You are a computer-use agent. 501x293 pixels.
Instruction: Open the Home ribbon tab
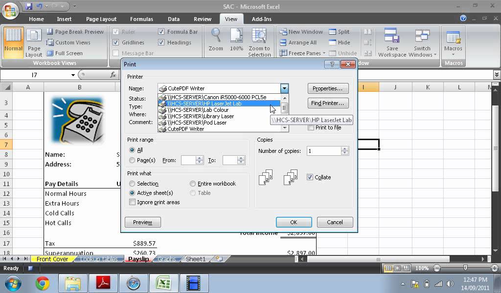(36, 19)
